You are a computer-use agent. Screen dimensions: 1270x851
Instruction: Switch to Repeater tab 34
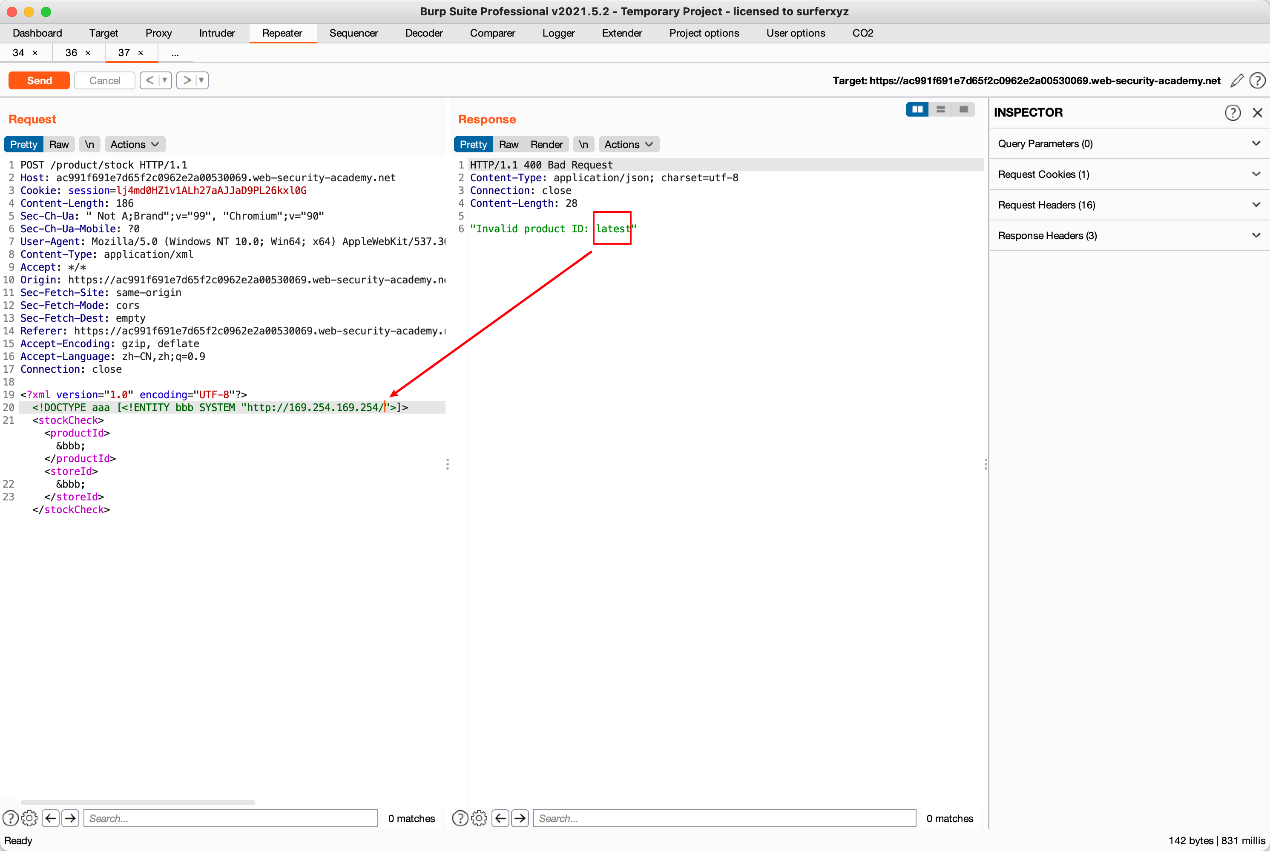(x=18, y=53)
